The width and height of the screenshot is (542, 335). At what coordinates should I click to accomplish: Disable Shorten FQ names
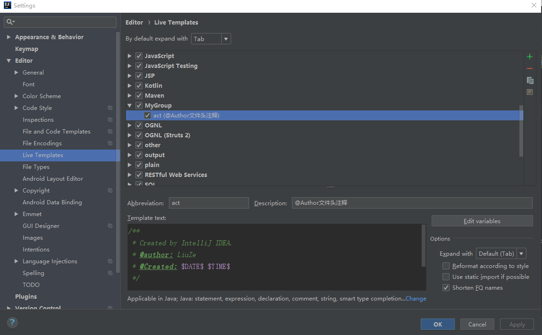[446, 287]
